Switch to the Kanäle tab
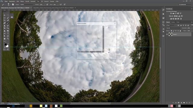This screenshot has height=108, width=193. pos(173,22)
